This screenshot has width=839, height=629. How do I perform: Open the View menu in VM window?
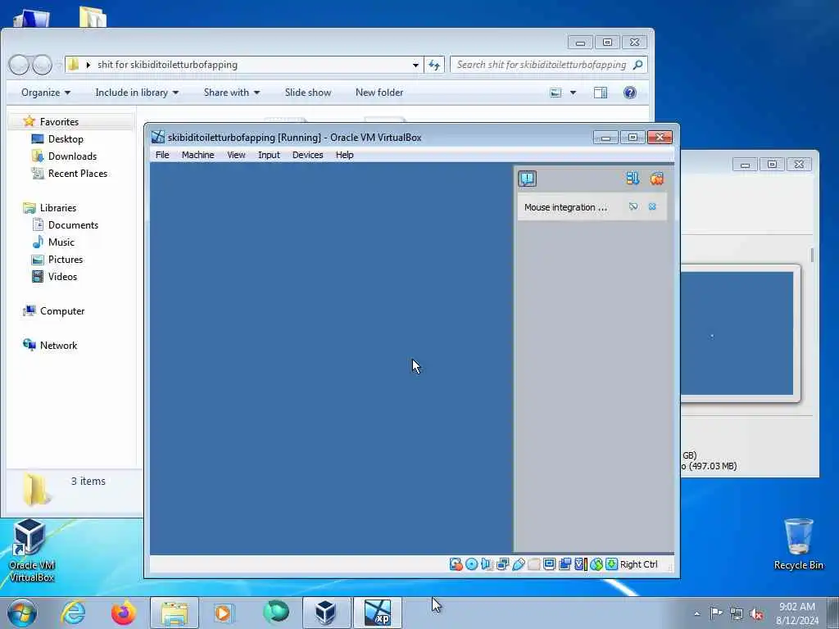[236, 155]
